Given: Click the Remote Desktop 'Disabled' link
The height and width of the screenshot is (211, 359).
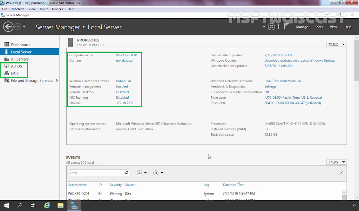Looking at the screenshot, I should (x=122, y=92).
